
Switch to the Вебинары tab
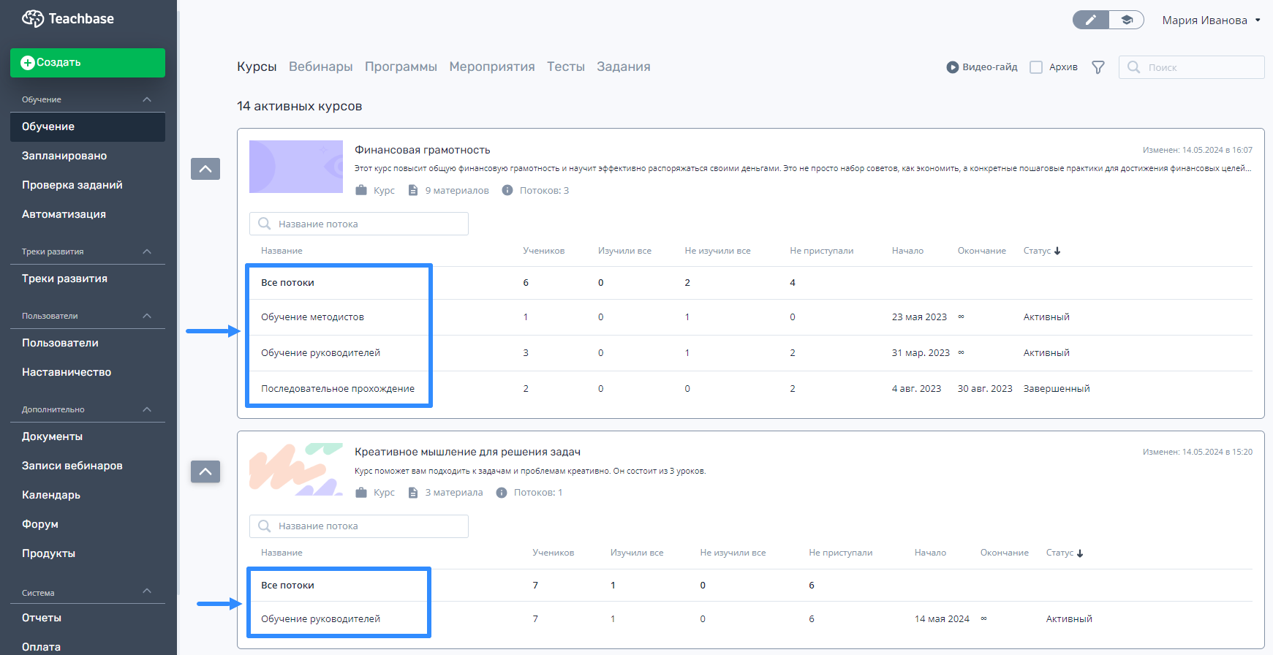coord(321,67)
